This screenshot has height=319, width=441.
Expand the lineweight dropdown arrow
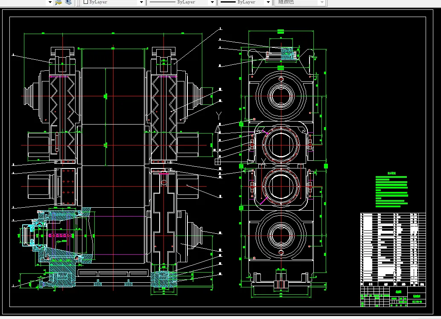(268, 3)
